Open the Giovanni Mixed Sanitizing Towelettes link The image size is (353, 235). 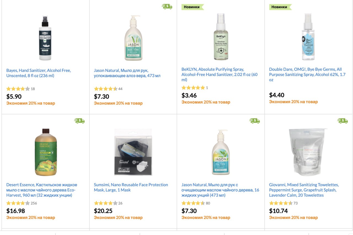304,190
